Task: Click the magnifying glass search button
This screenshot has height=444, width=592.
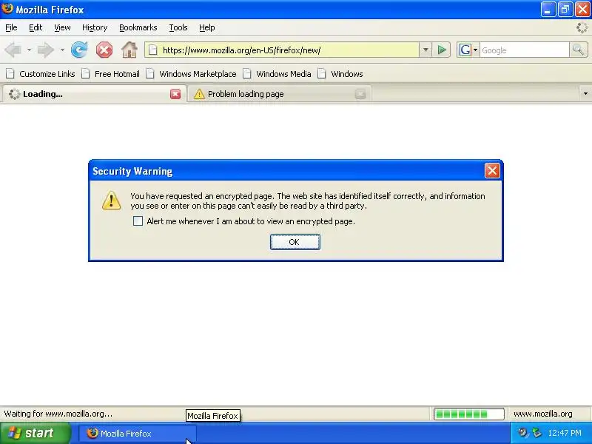Action: point(578,50)
